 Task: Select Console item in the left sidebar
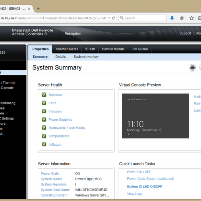(7, 88)
